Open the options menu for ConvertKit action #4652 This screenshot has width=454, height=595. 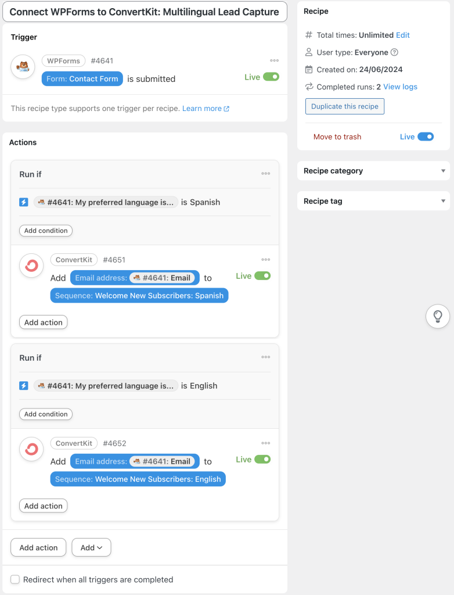click(266, 443)
